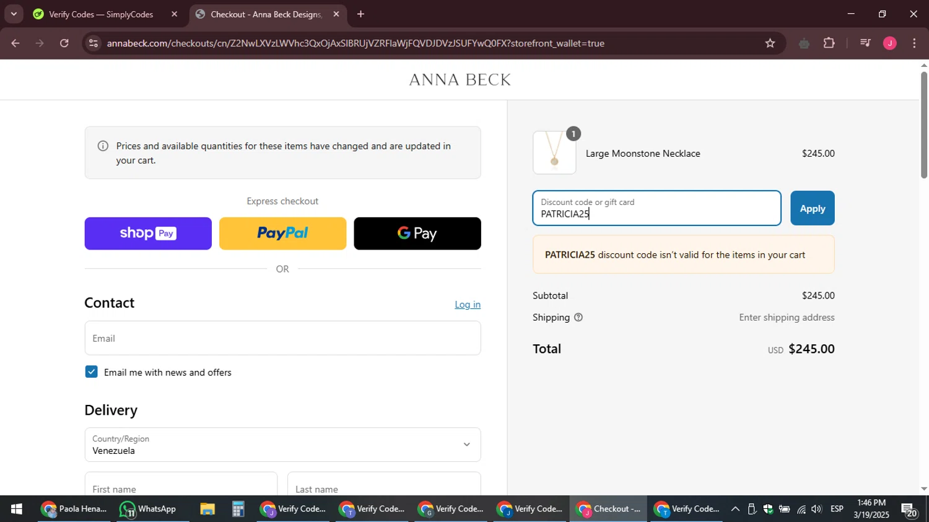Open File Explorer from the taskbar
Image resolution: width=929 pixels, height=522 pixels.
(x=207, y=509)
